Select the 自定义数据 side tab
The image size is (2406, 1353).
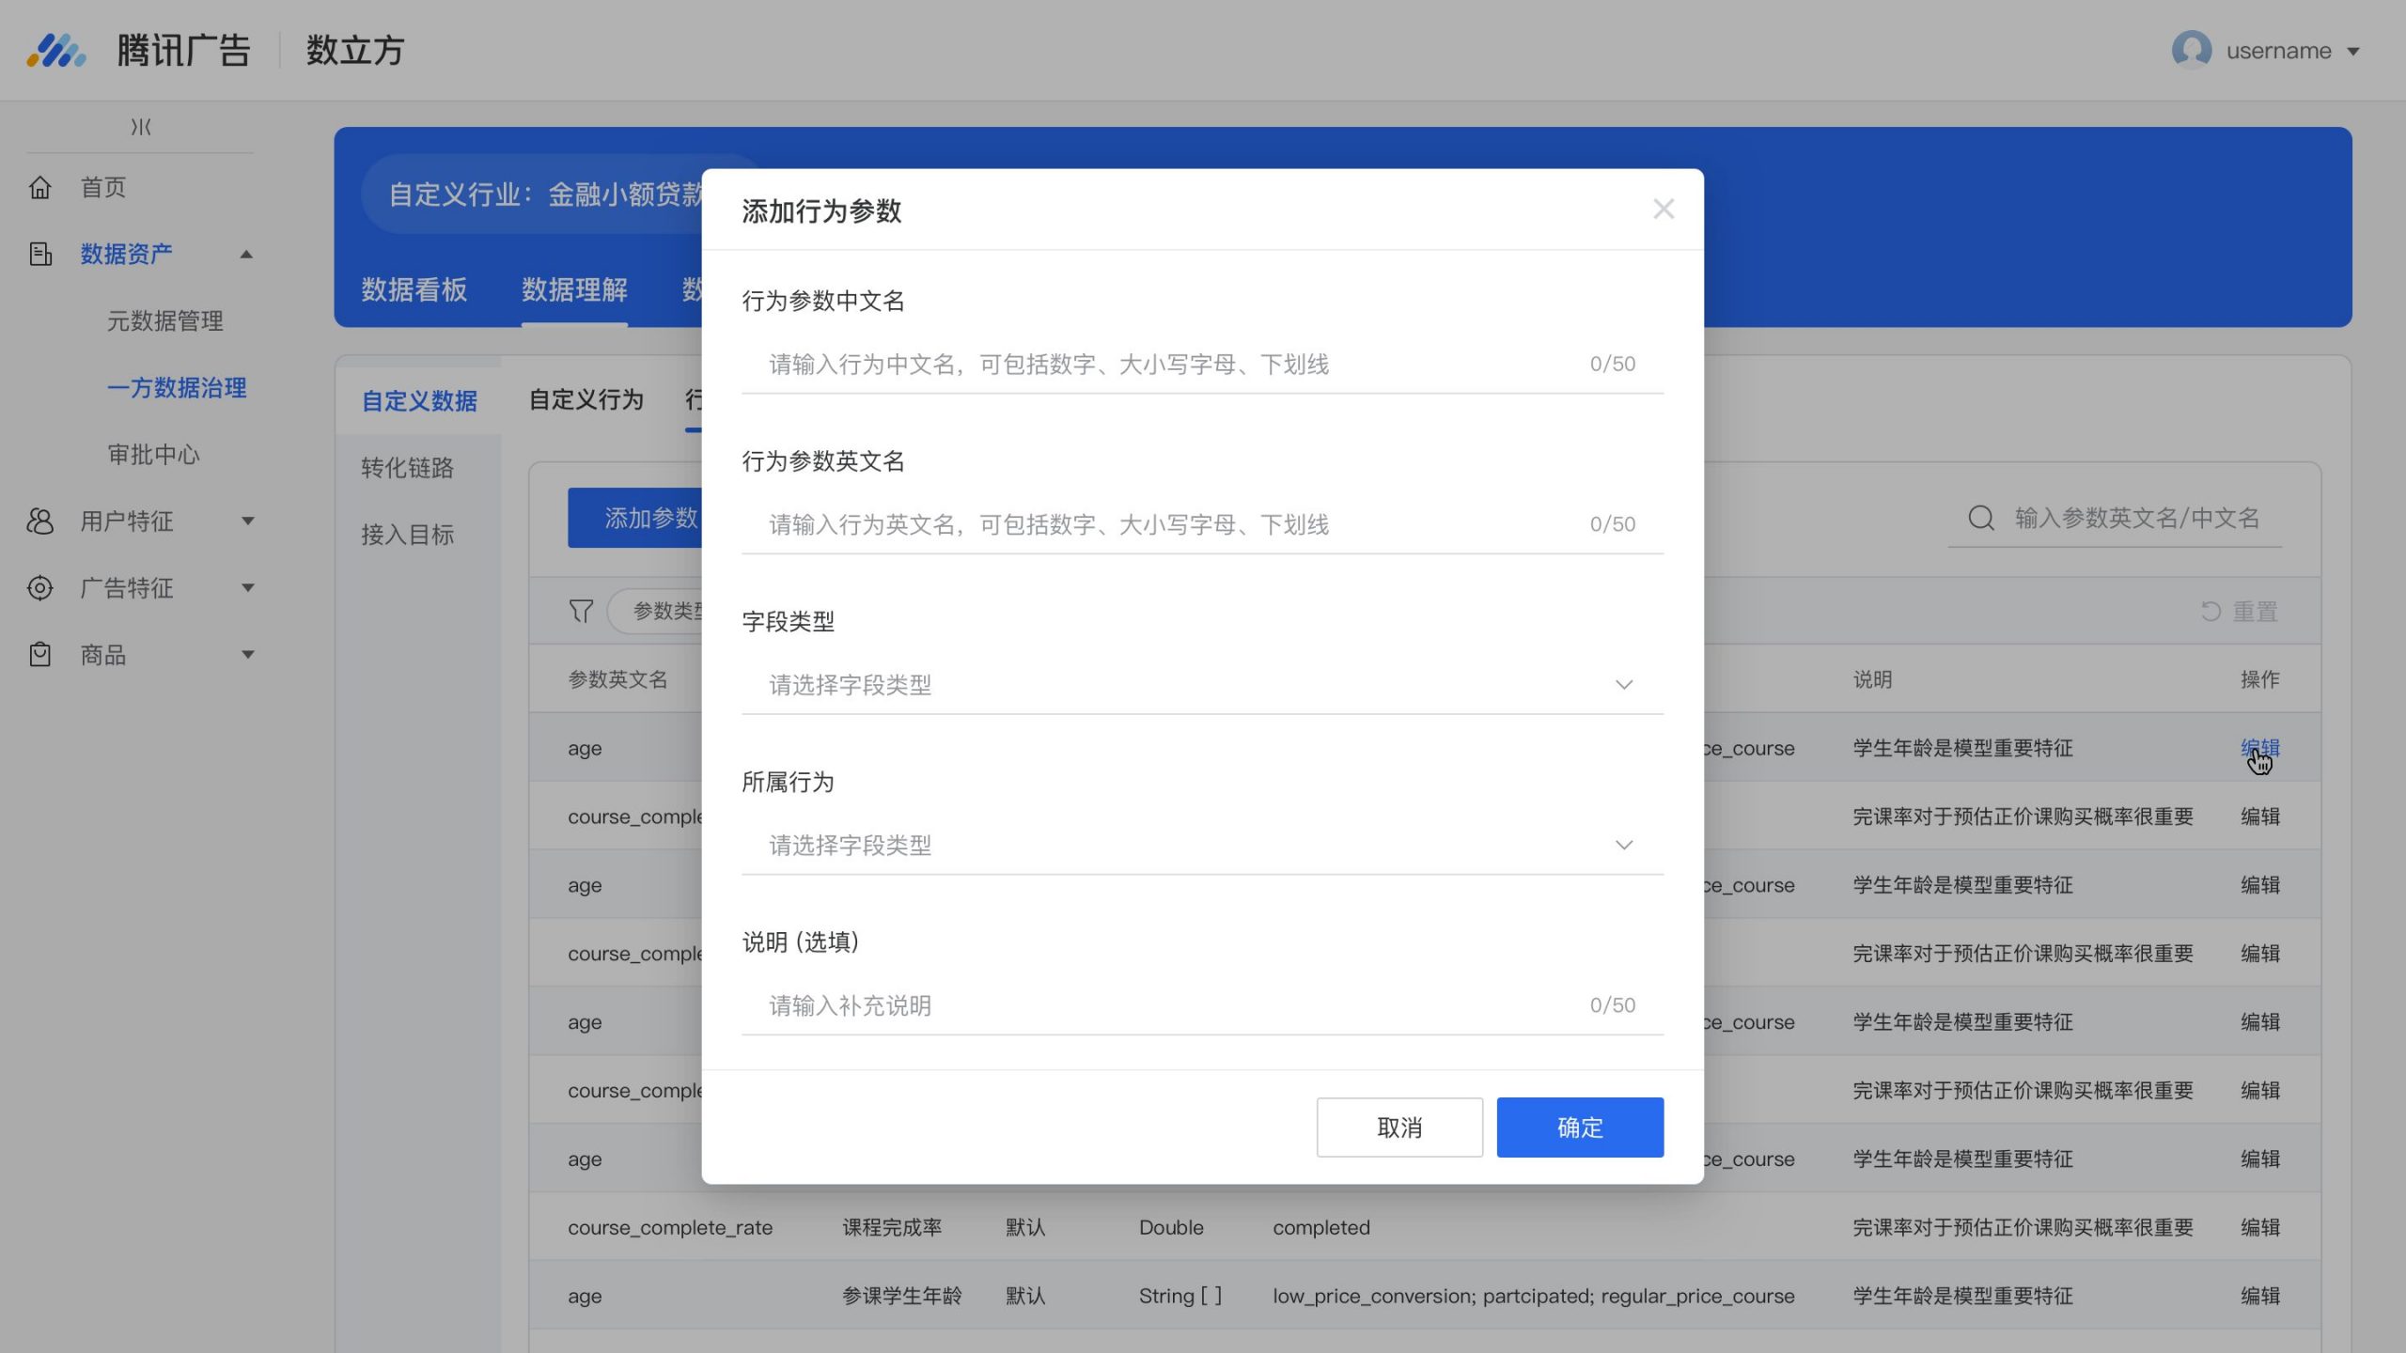(x=419, y=401)
